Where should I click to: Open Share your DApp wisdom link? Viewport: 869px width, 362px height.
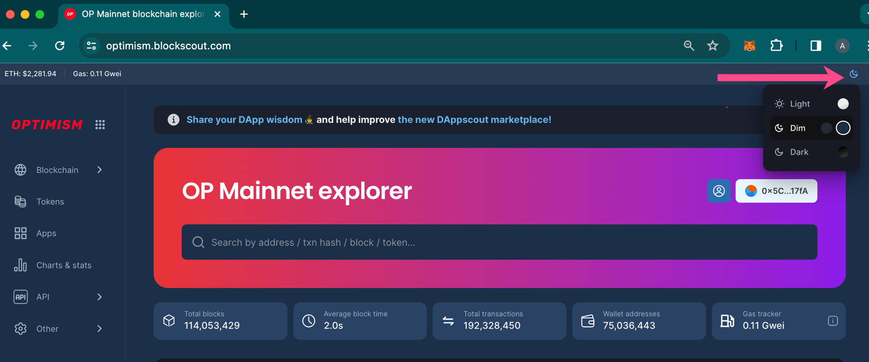point(244,120)
